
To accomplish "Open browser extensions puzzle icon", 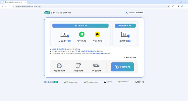I will coord(173,6).
